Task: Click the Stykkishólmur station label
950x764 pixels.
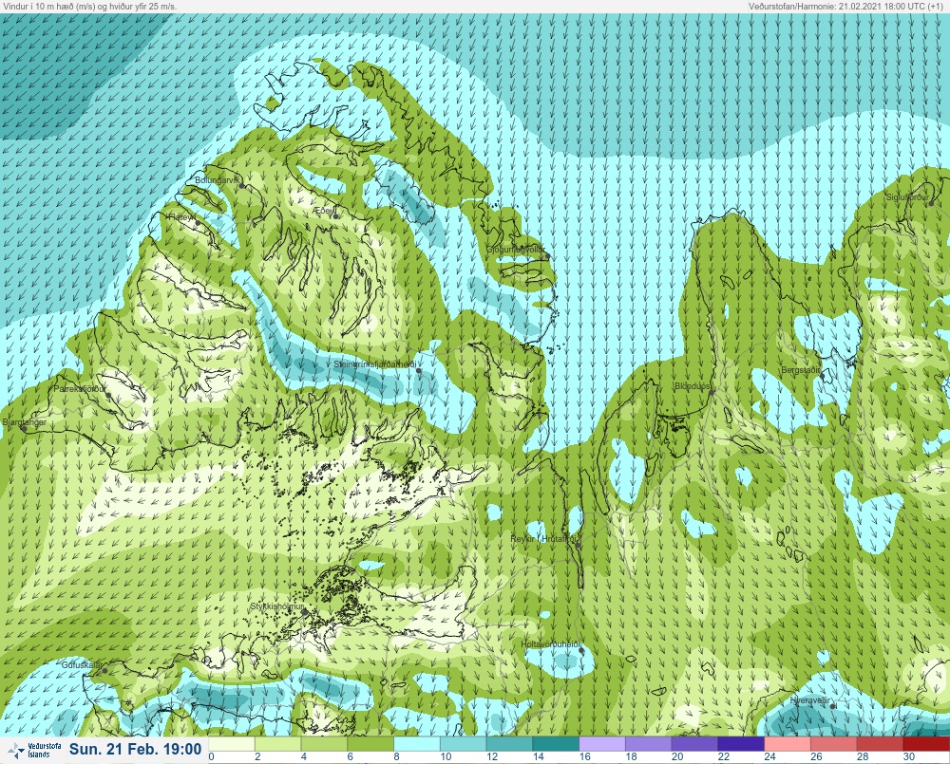Action: 277,606
